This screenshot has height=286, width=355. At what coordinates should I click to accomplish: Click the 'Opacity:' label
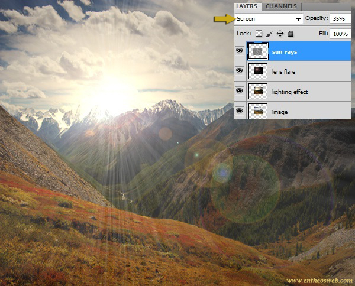[317, 18]
